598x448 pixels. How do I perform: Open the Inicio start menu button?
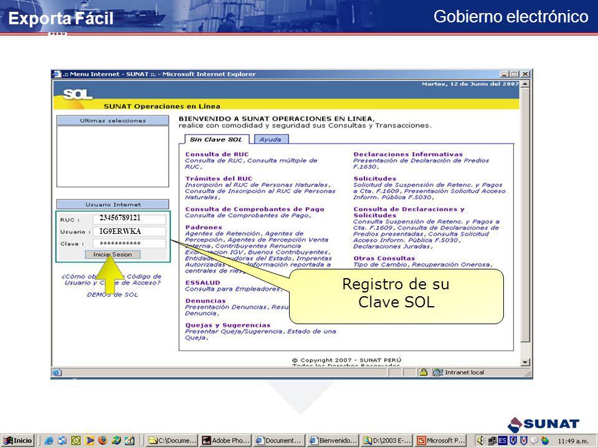[17, 441]
